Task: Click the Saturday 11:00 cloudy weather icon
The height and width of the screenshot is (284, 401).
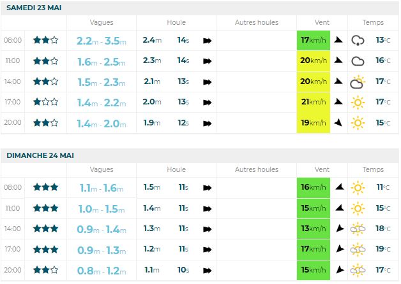Action: 358,61
